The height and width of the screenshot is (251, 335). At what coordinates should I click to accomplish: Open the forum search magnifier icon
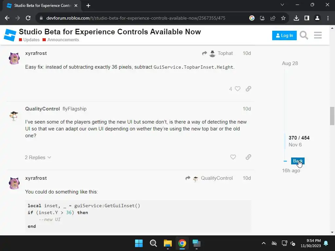click(304, 35)
